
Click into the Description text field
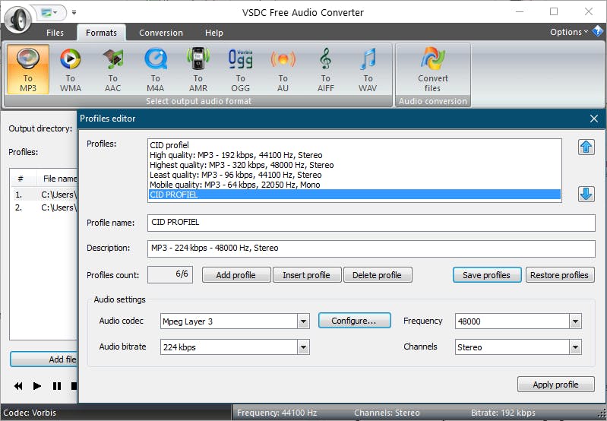371,248
